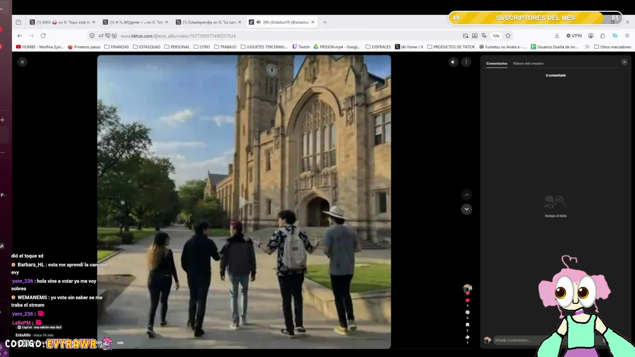Open the video three-dot options menu
Image resolution: width=635 pixels, height=357 pixels.
point(466,62)
